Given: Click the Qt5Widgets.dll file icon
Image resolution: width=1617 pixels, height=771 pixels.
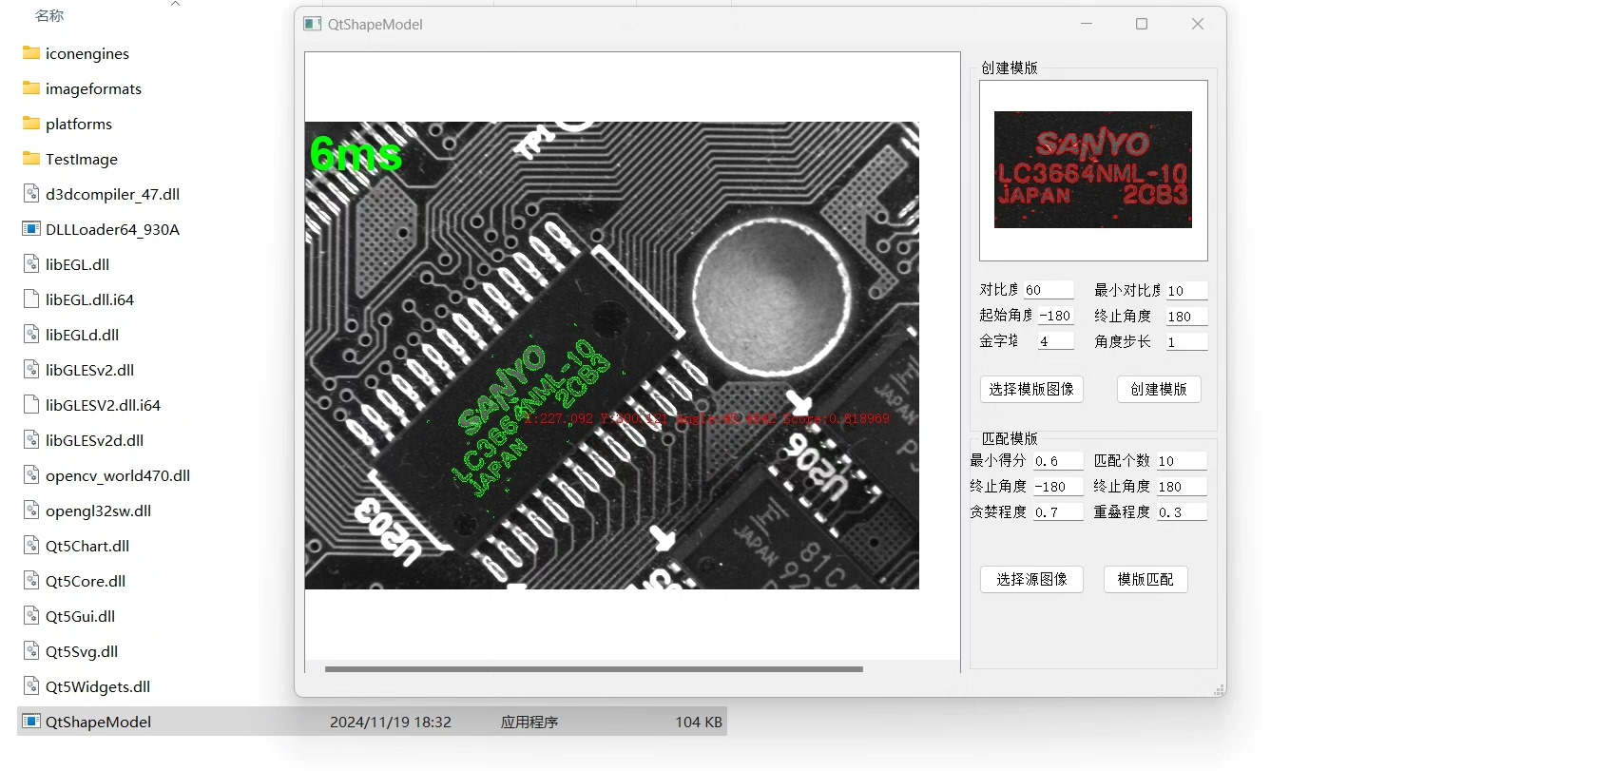Looking at the screenshot, I should pyautogui.click(x=31, y=686).
